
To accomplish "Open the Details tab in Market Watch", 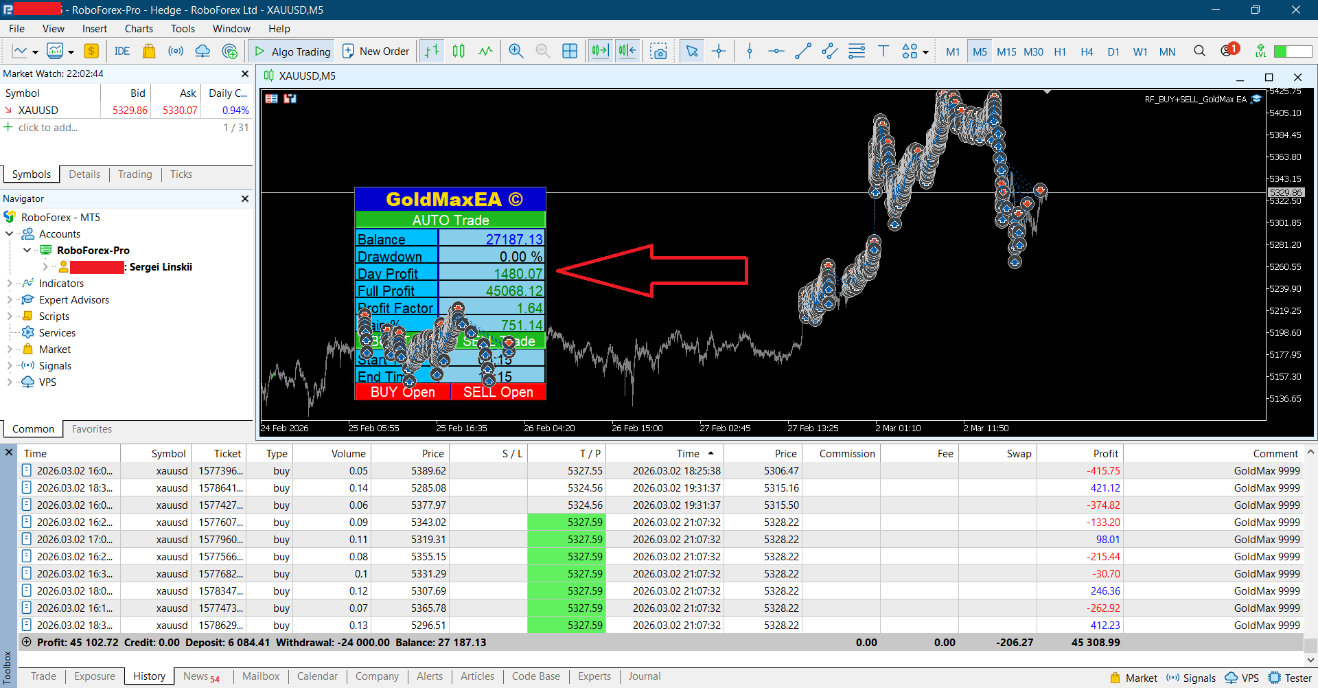I will [x=84, y=174].
